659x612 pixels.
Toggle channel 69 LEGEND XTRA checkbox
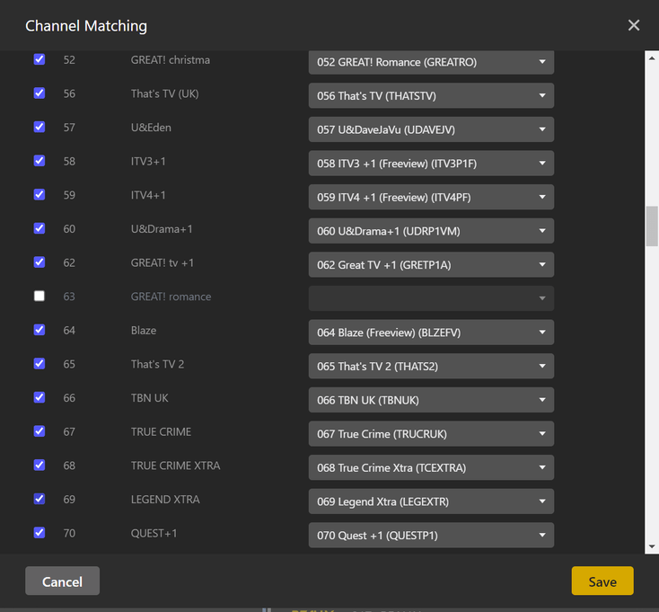(x=40, y=500)
